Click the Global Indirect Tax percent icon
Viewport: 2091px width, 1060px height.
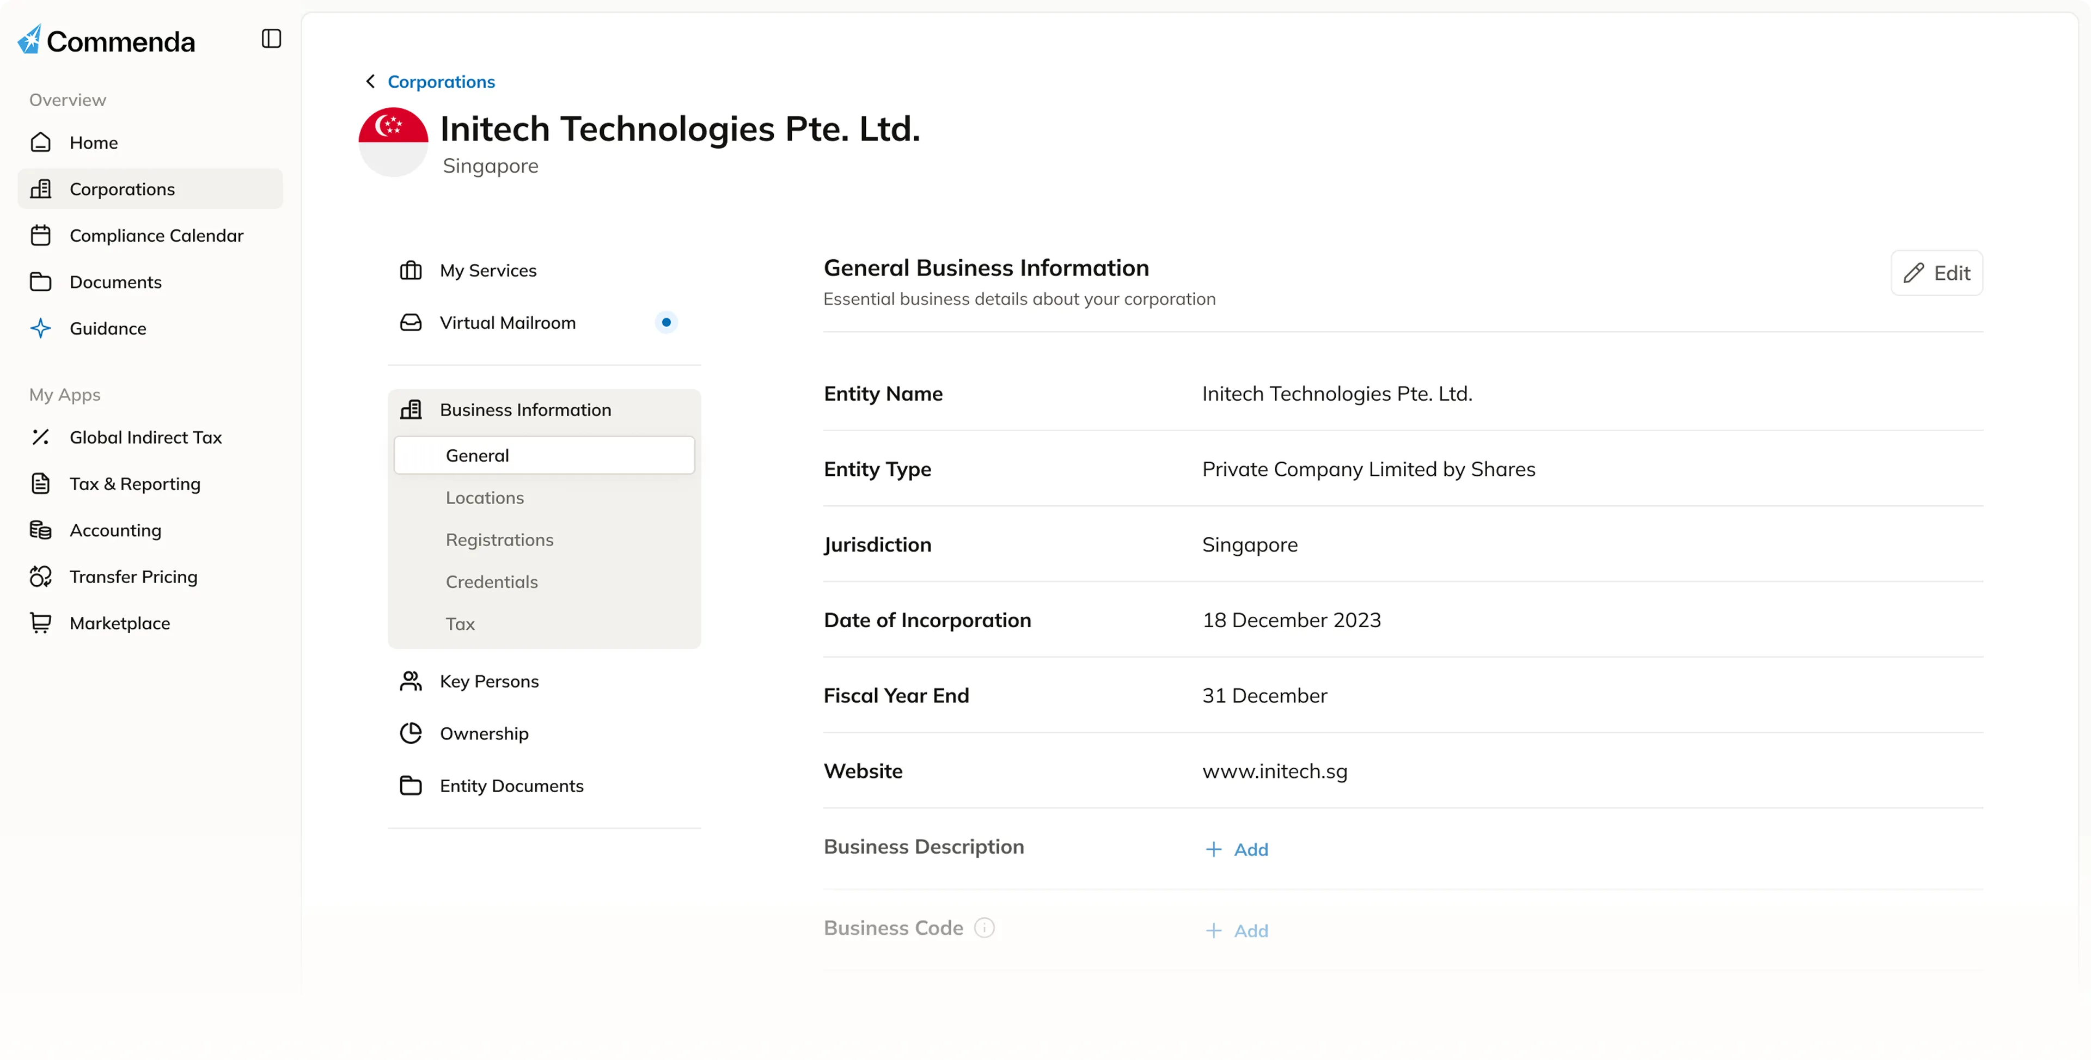coord(41,438)
